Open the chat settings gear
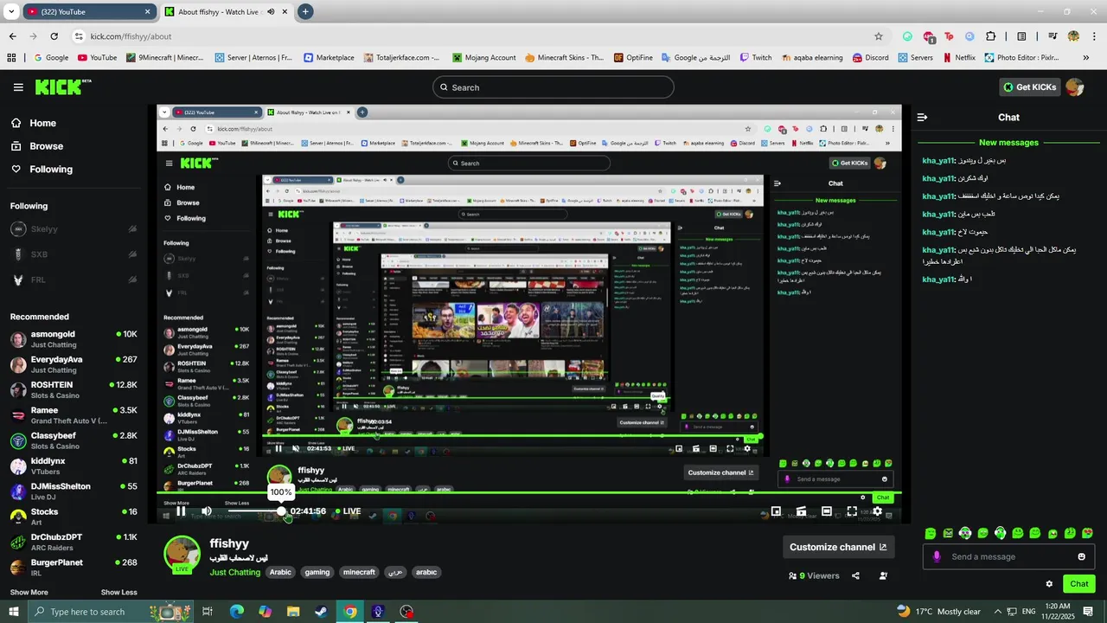The width and height of the screenshot is (1107, 623). point(1049,584)
